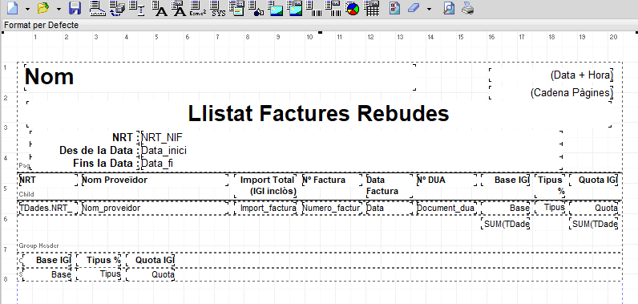Image resolution: width=638 pixels, height=304 pixels.
Task: Select the A tool with database badge
Action: pos(179,8)
